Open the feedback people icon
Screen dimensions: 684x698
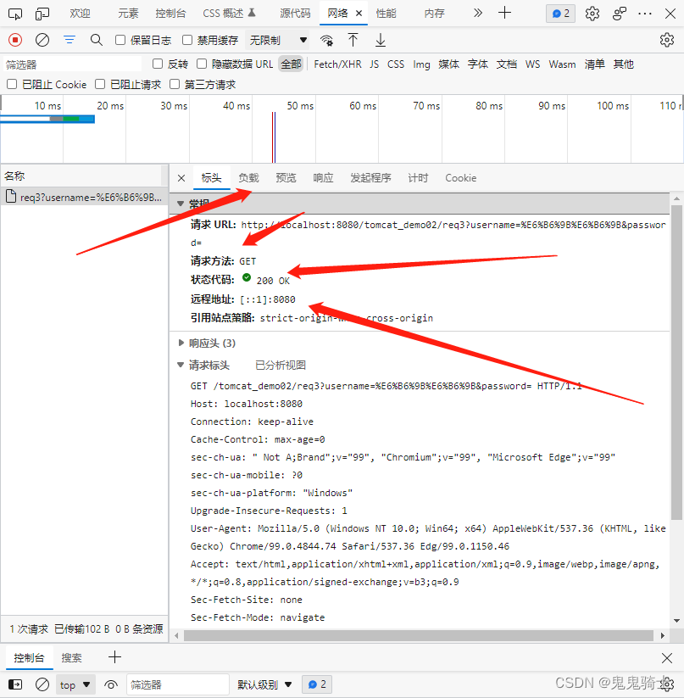coord(619,14)
